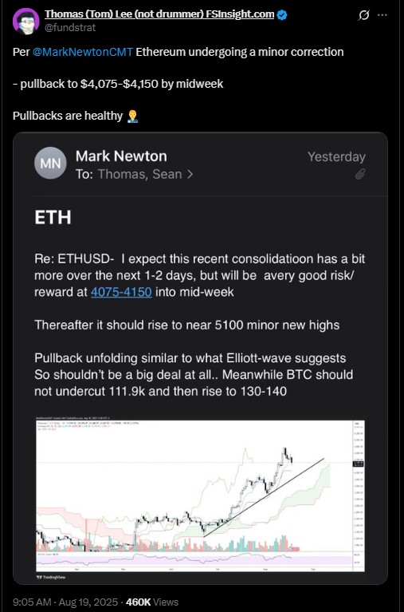Click the Mark Newton sender name
This screenshot has height=612, width=404.
point(121,156)
